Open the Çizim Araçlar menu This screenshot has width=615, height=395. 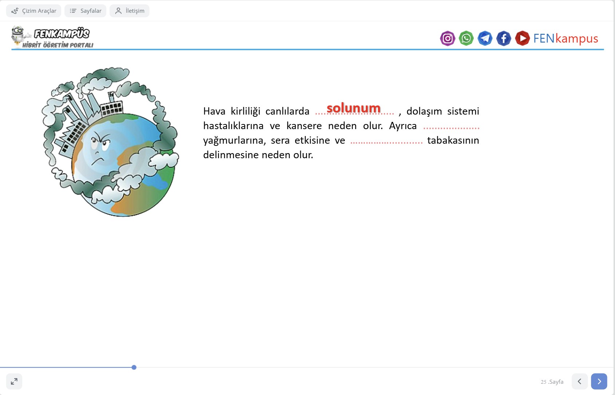coord(34,11)
